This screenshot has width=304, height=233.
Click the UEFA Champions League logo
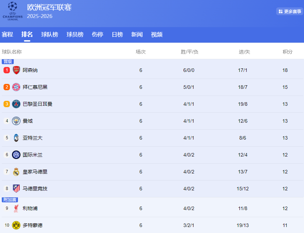pyautogui.click(x=13, y=11)
